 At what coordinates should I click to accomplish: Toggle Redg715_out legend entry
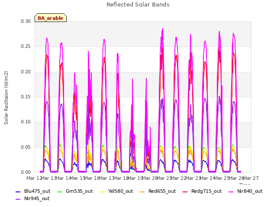[202, 191]
